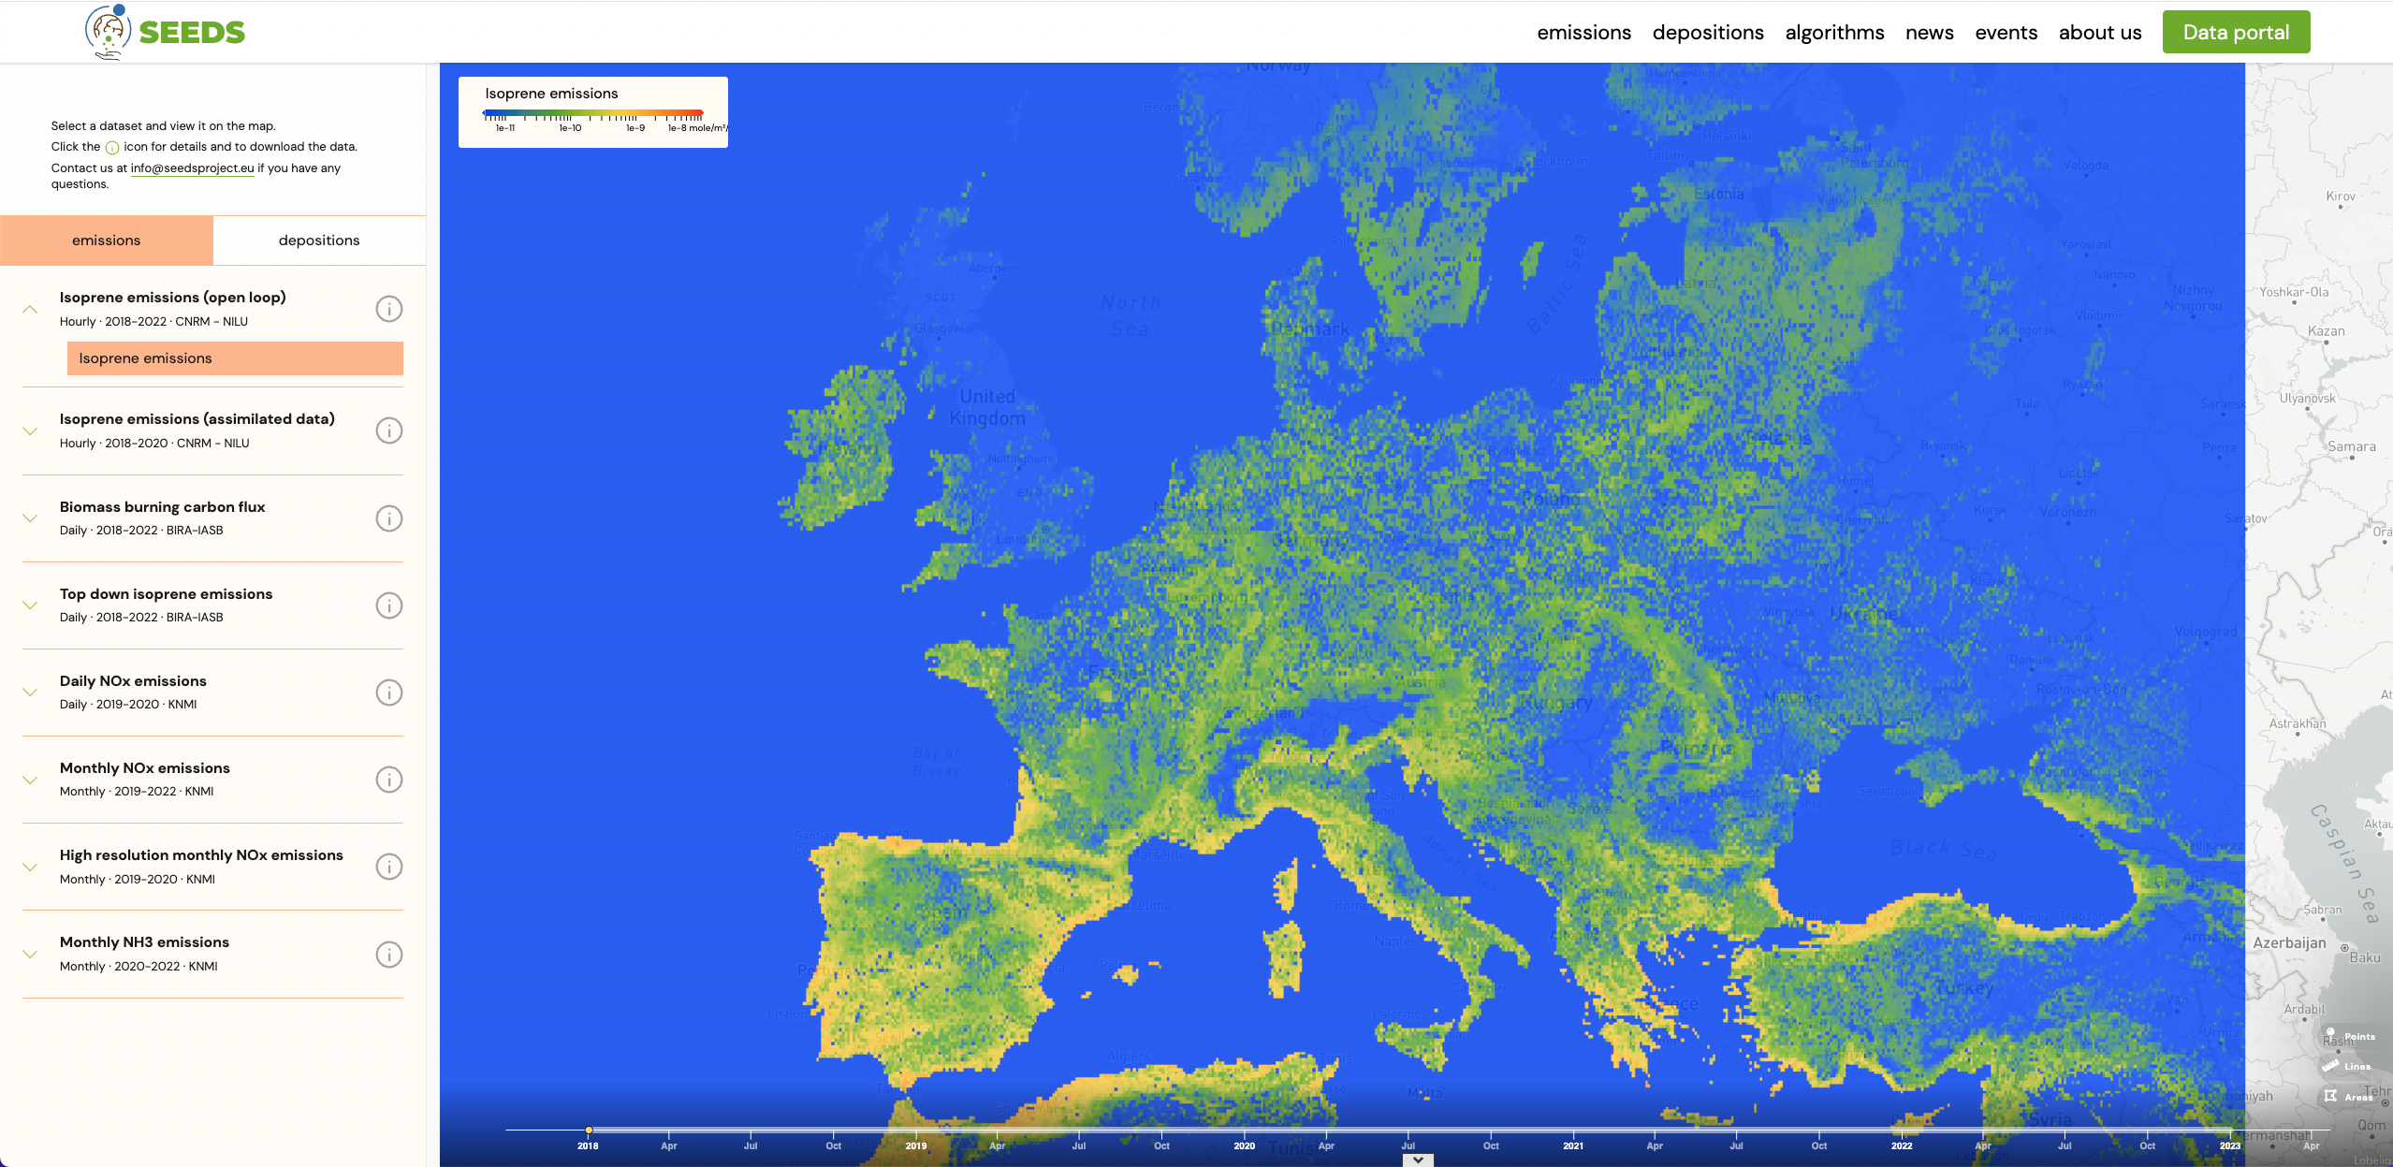Open info for Monthly NOx emissions
Image resolution: width=2393 pixels, height=1167 pixels.
[x=389, y=780]
